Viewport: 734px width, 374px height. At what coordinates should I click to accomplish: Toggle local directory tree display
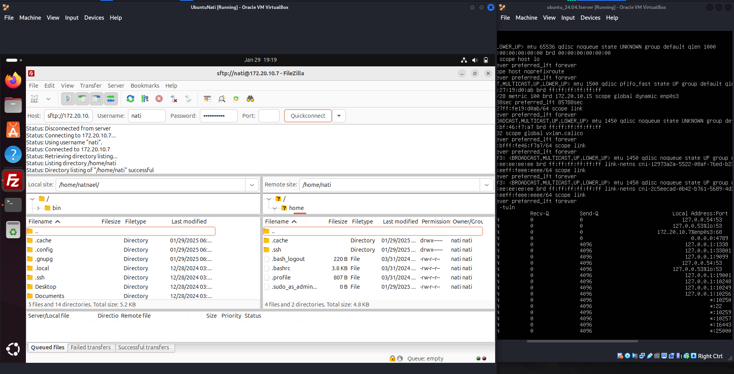82,99
